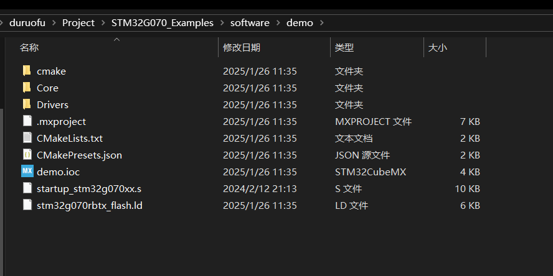Screen dimensions: 553x276
Task: Open the chevron dropdown after STM32G070_Examples
Action: click(222, 23)
